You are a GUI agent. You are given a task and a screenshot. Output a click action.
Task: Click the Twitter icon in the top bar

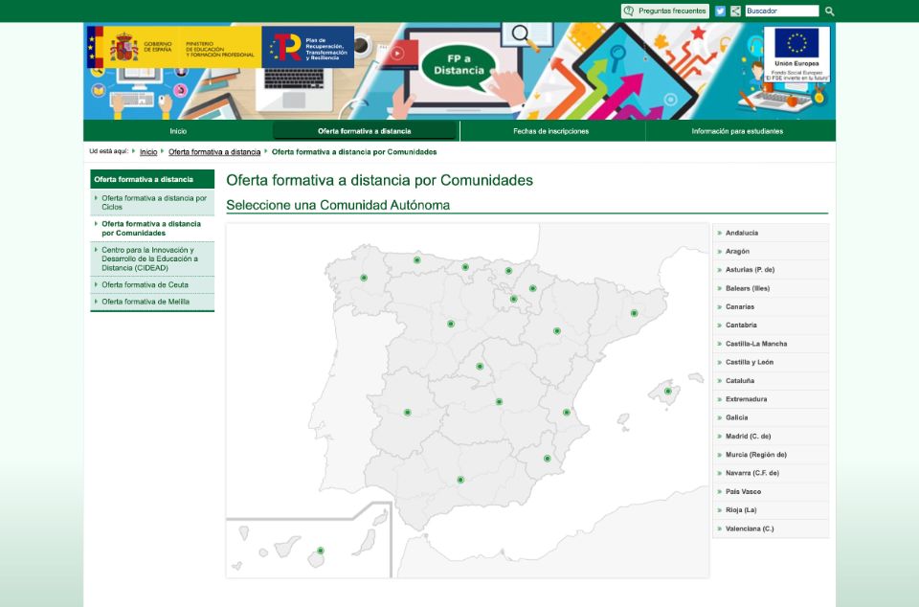[720, 11]
